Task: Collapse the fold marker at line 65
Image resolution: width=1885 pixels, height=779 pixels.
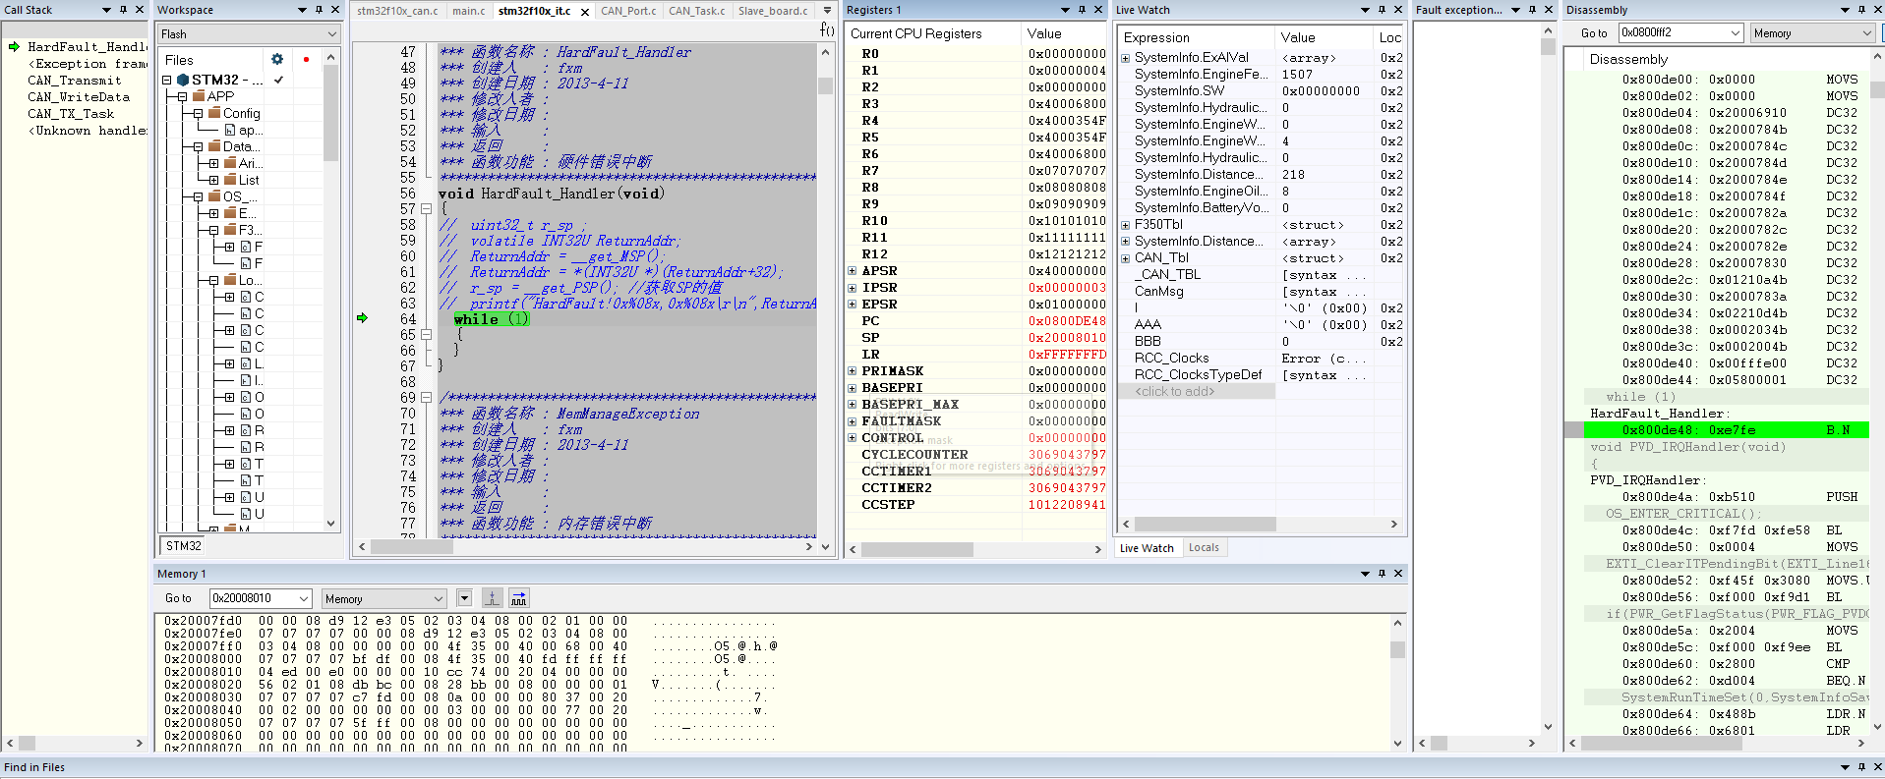Action: click(x=426, y=335)
